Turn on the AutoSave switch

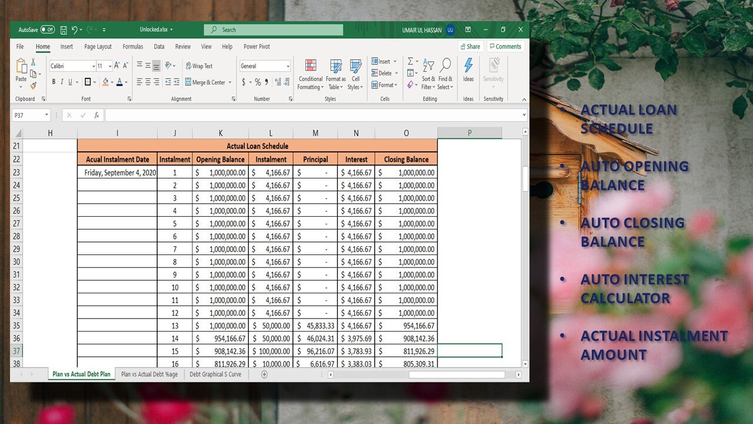click(x=46, y=29)
